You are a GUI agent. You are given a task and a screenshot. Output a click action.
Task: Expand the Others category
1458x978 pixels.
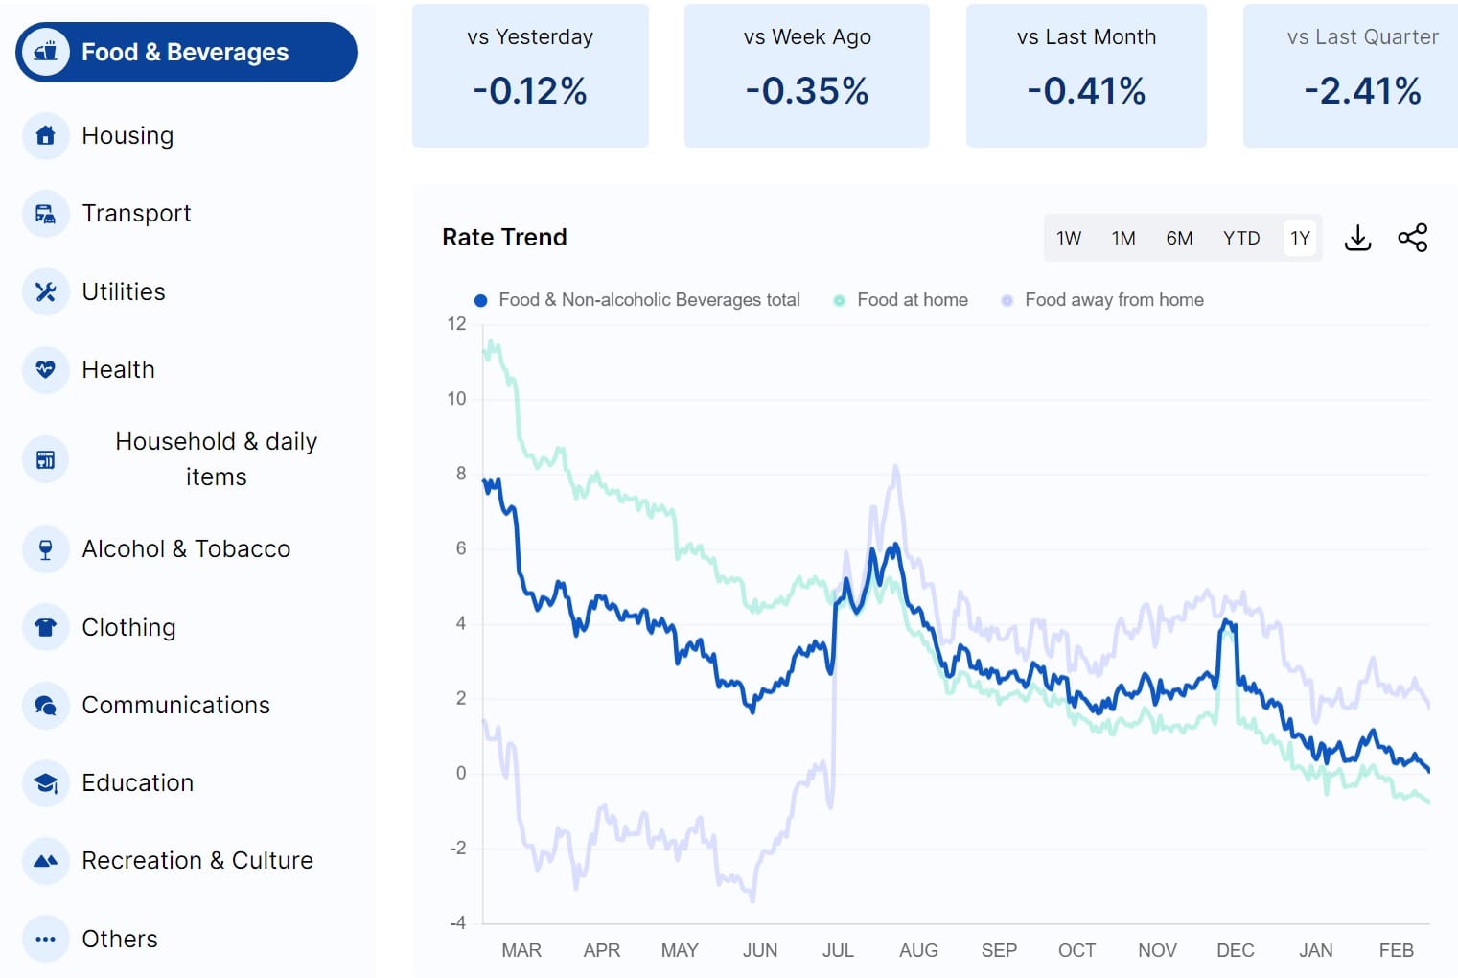point(119,939)
